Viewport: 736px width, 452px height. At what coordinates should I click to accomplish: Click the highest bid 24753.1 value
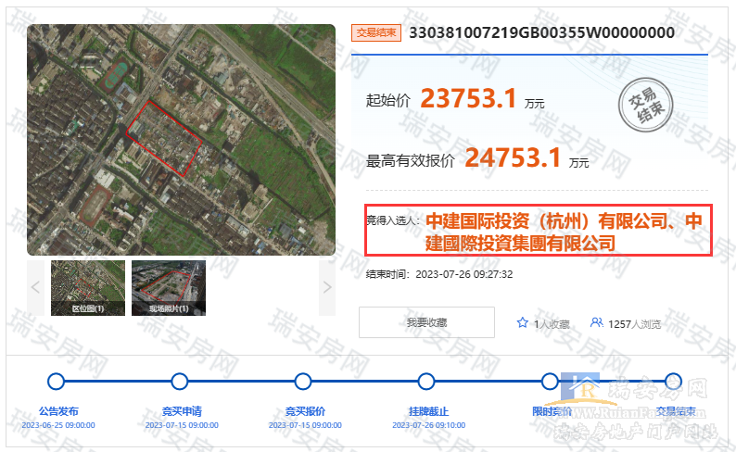tap(513, 158)
